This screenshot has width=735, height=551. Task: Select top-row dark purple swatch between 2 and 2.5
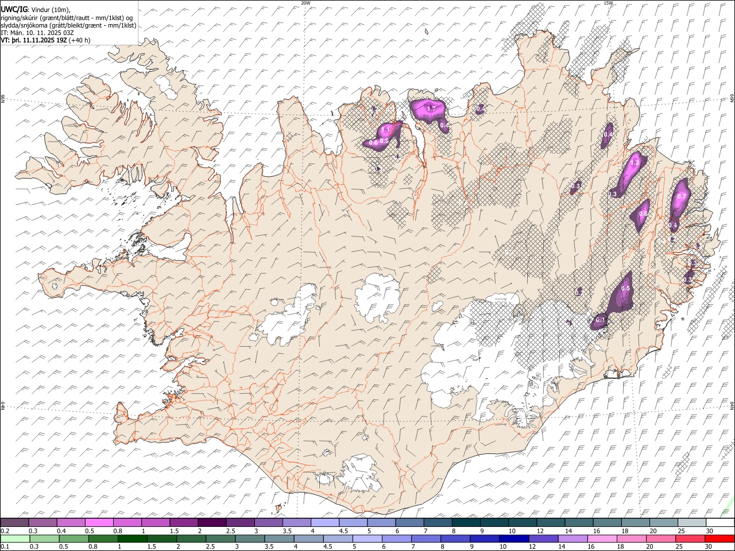pyautogui.click(x=212, y=523)
